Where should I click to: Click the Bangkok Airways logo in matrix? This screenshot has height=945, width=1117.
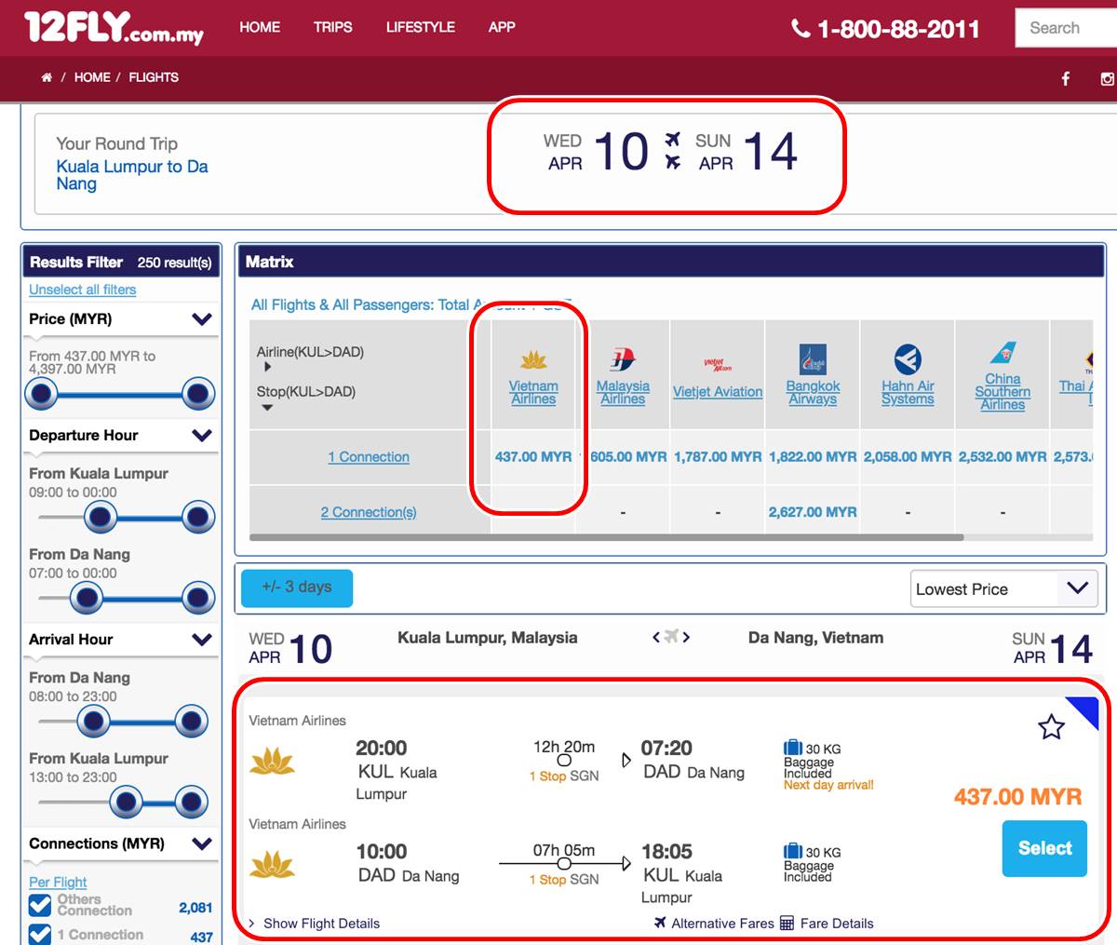[x=813, y=359]
